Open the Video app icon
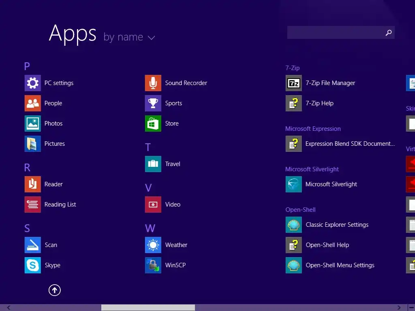Screen dimensions: 415x311 coord(153,204)
